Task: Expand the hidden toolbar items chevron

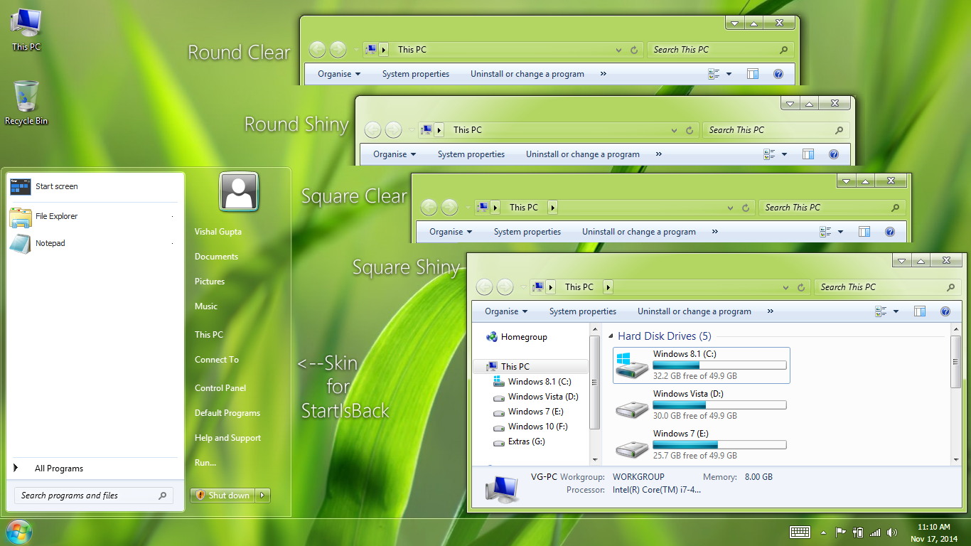Action: click(770, 311)
